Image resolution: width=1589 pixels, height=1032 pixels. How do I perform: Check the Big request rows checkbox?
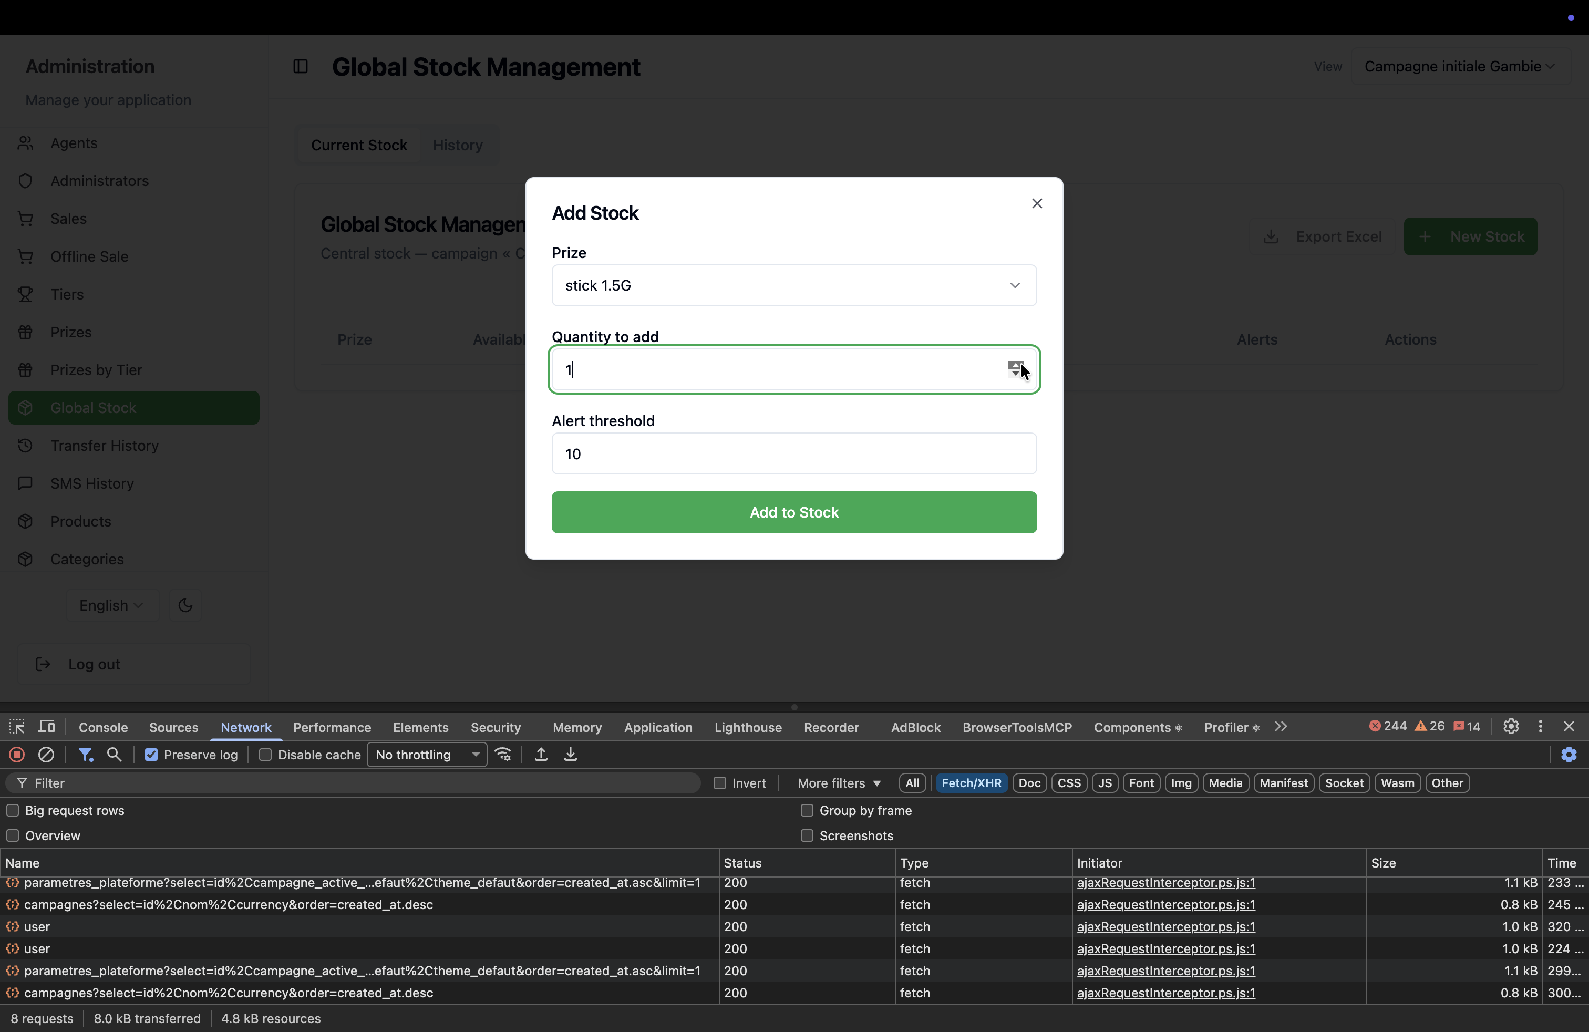pyautogui.click(x=12, y=810)
